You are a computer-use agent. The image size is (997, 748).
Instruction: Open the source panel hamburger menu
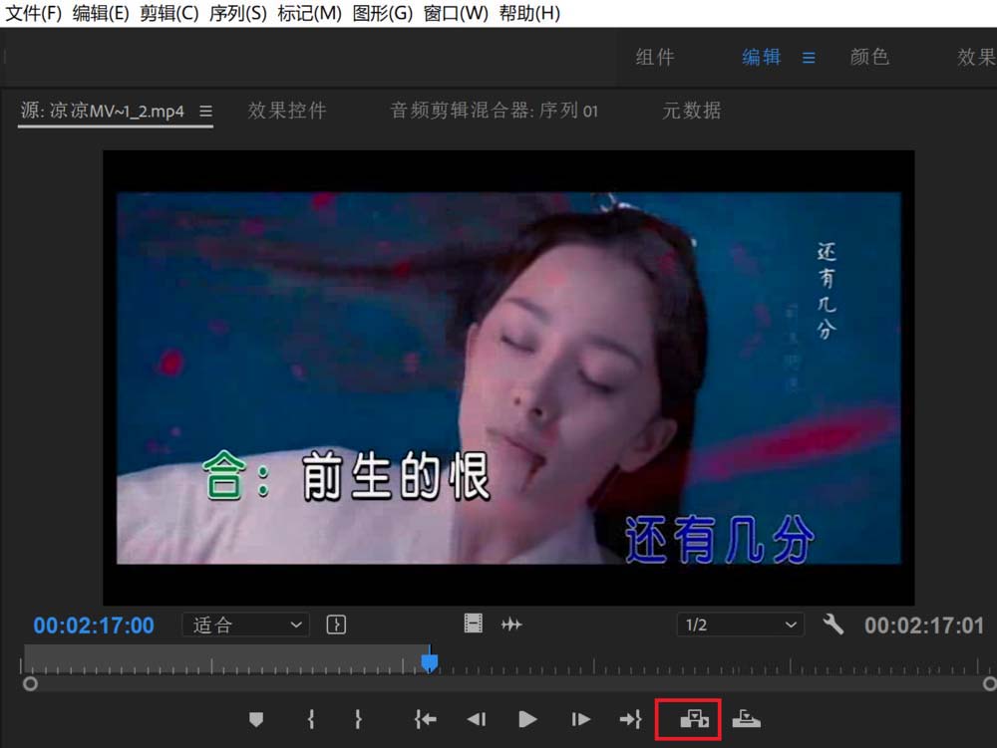(x=204, y=112)
